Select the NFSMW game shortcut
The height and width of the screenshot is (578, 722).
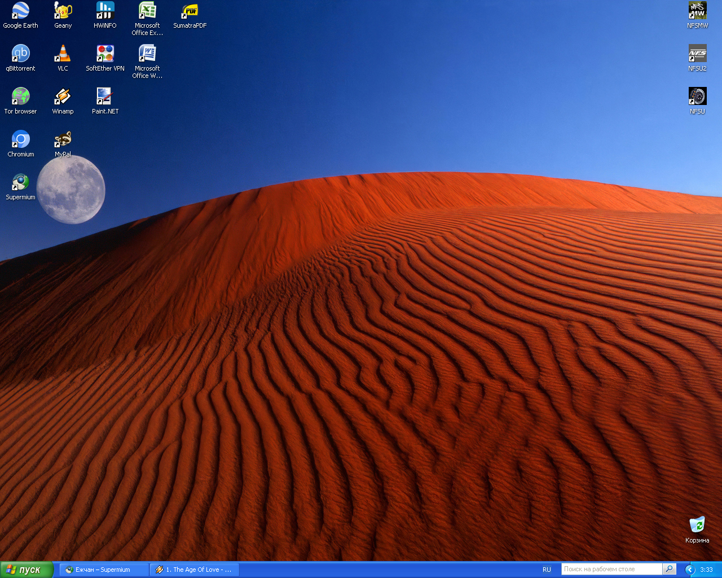pyautogui.click(x=697, y=15)
